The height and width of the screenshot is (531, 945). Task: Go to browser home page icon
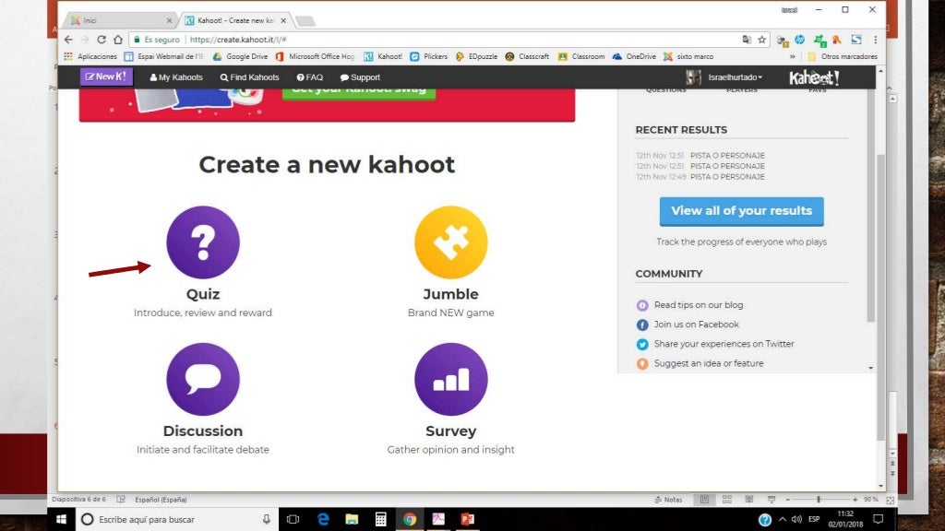pos(118,40)
